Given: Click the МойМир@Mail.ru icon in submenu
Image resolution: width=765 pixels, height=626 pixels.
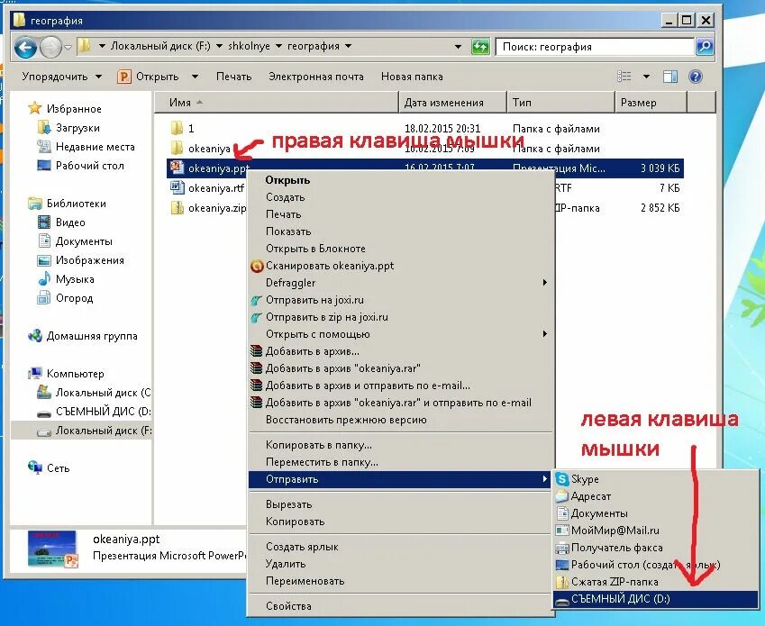Looking at the screenshot, I should (x=562, y=530).
